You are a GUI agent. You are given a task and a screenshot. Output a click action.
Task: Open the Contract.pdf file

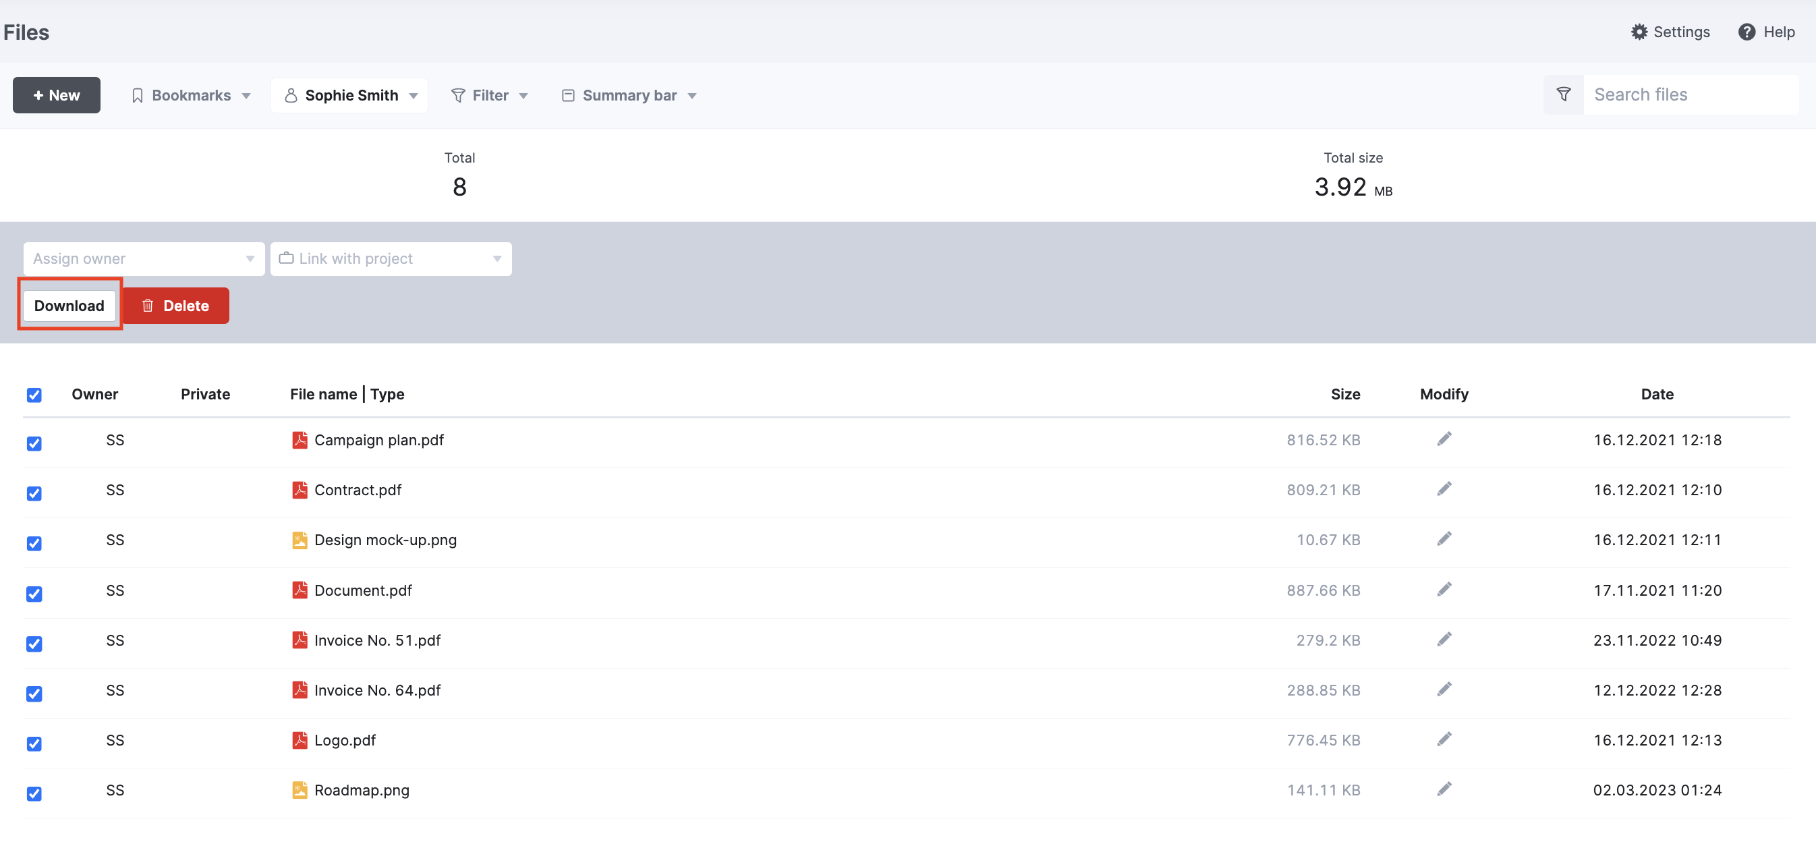coord(358,490)
